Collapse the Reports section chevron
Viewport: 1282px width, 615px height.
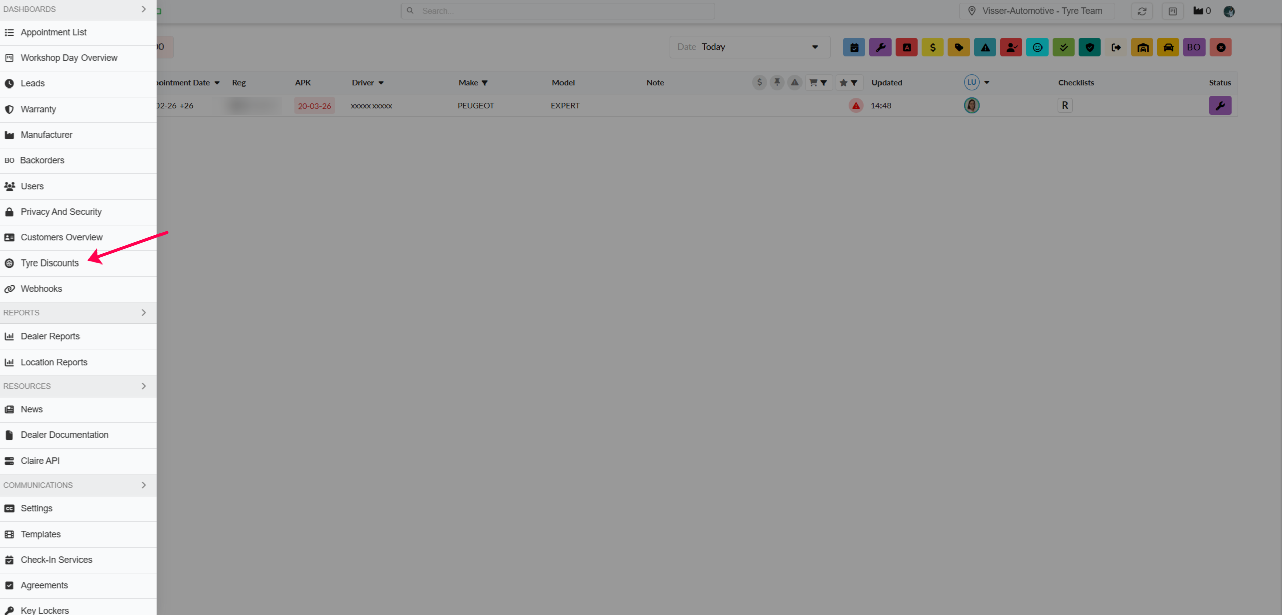pyautogui.click(x=144, y=313)
